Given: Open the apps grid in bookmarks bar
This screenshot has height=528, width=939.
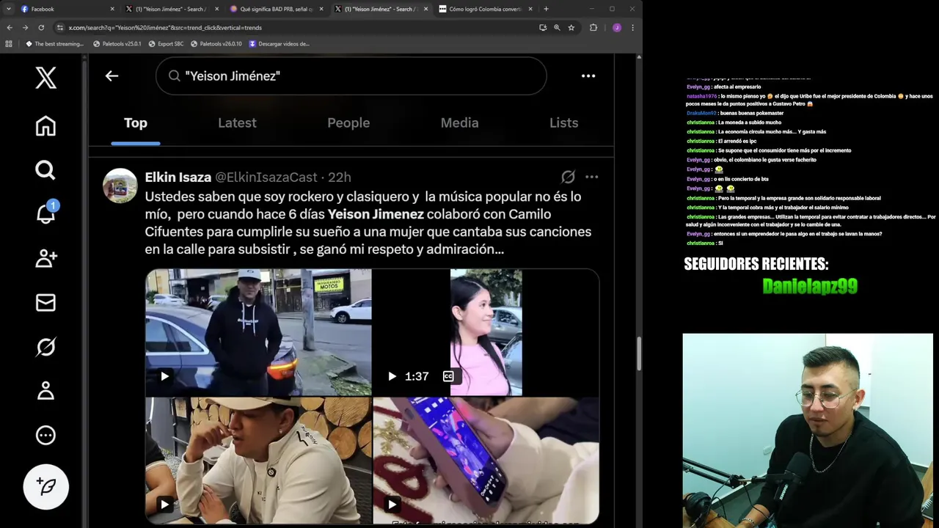Looking at the screenshot, I should coord(9,44).
